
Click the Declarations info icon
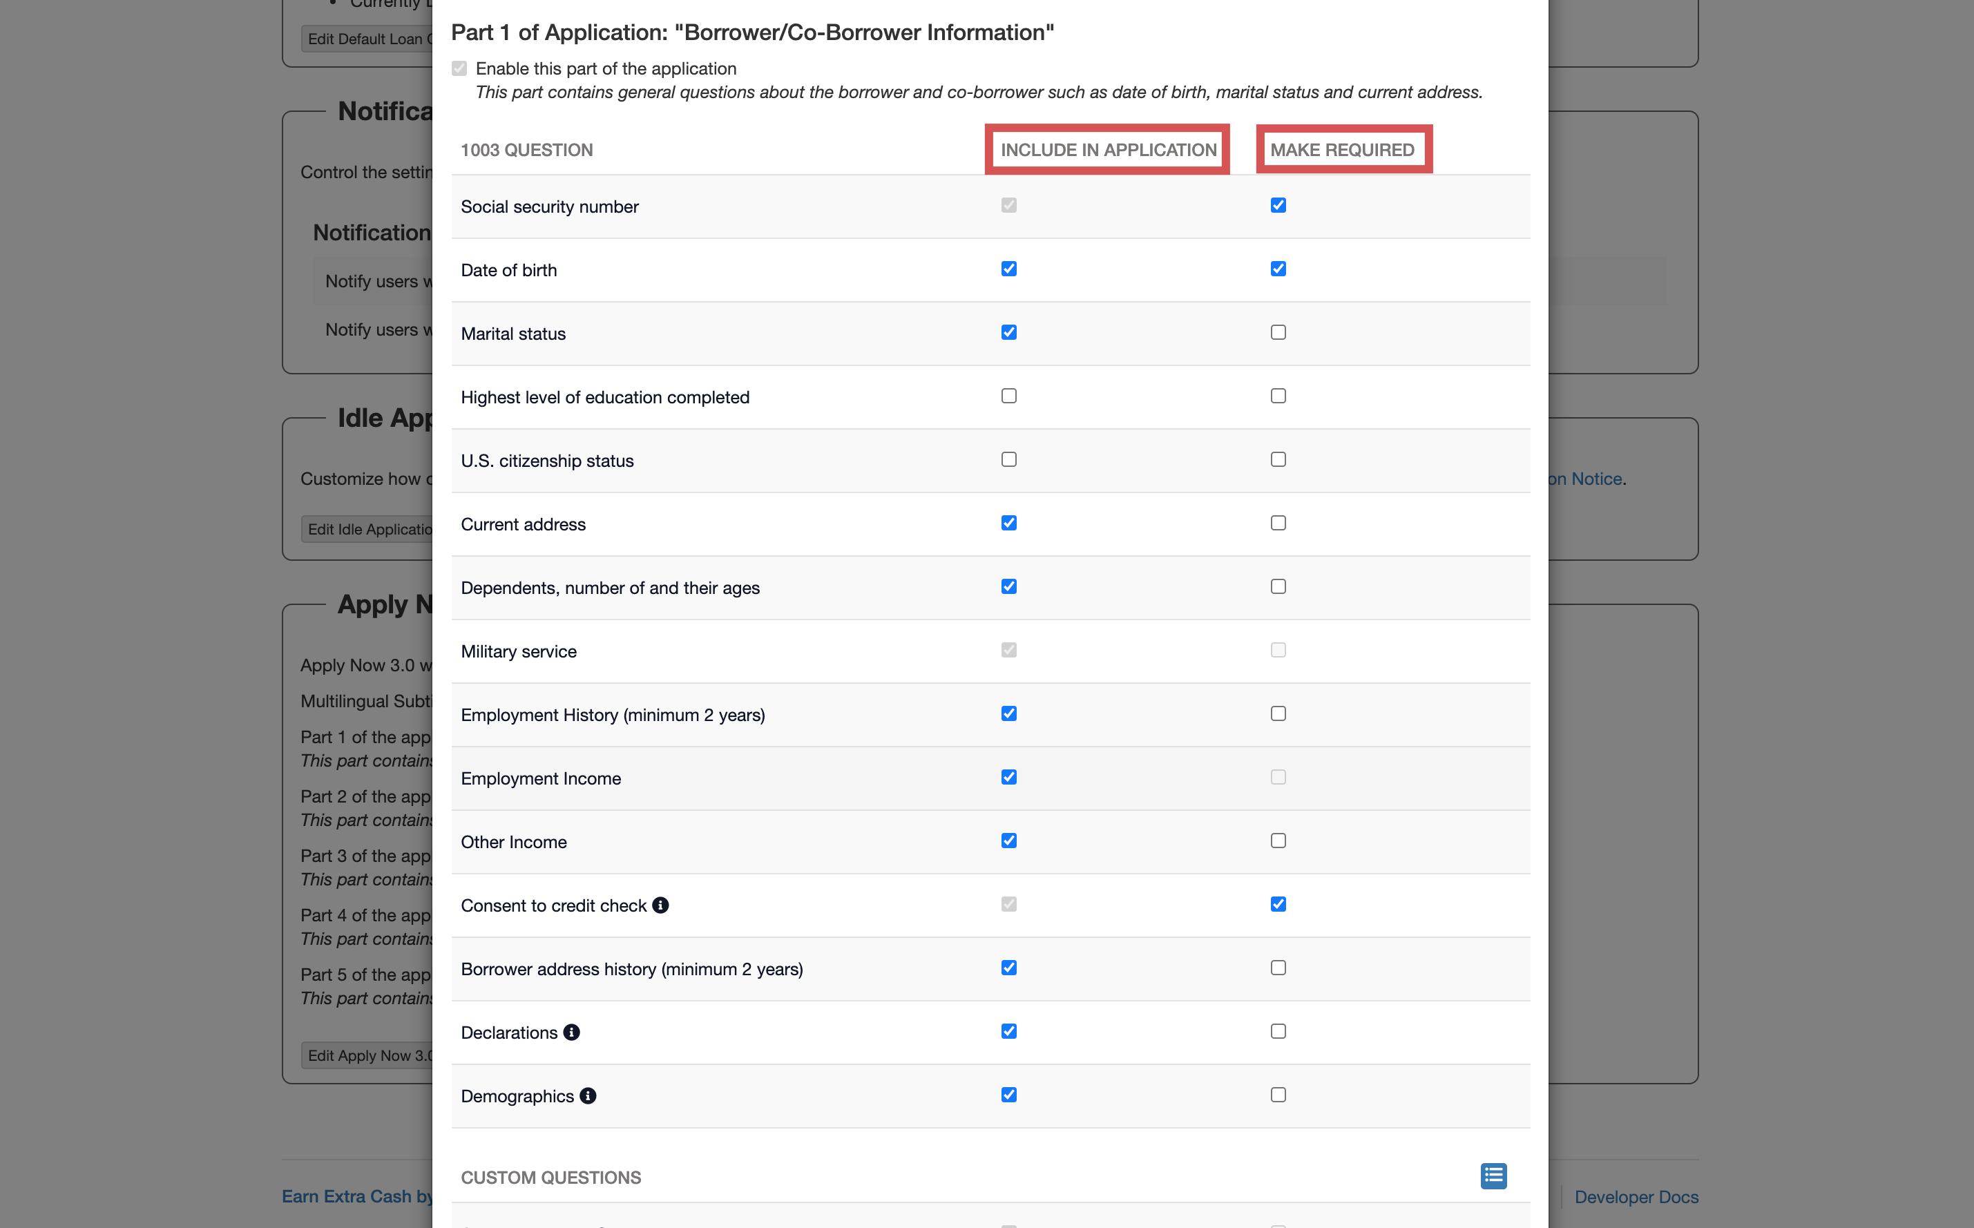coord(572,1031)
